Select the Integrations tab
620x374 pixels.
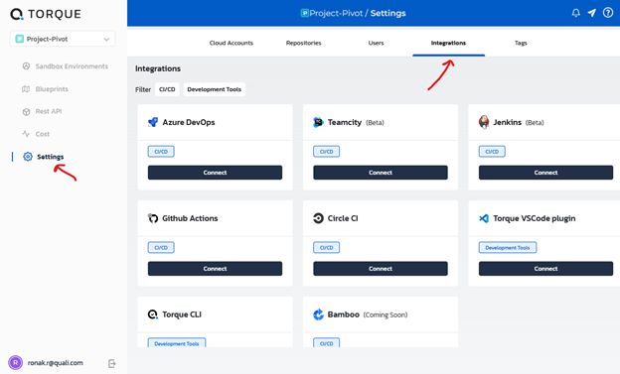click(448, 43)
